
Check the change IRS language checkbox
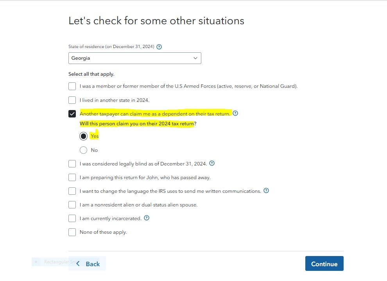pos(72,191)
